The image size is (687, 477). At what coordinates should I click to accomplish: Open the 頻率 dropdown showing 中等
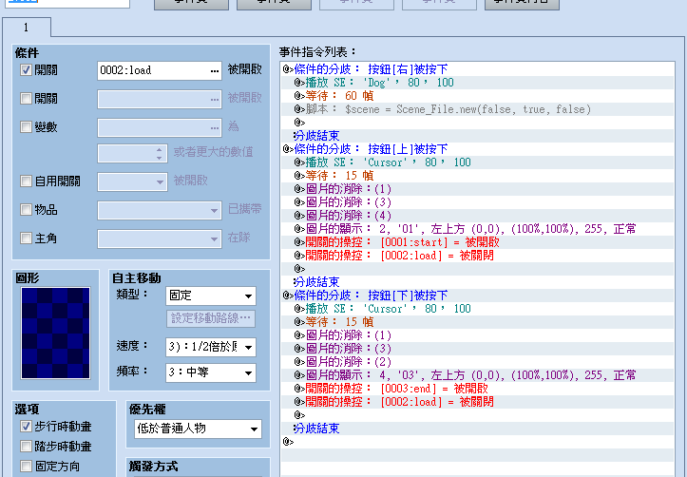coord(211,372)
